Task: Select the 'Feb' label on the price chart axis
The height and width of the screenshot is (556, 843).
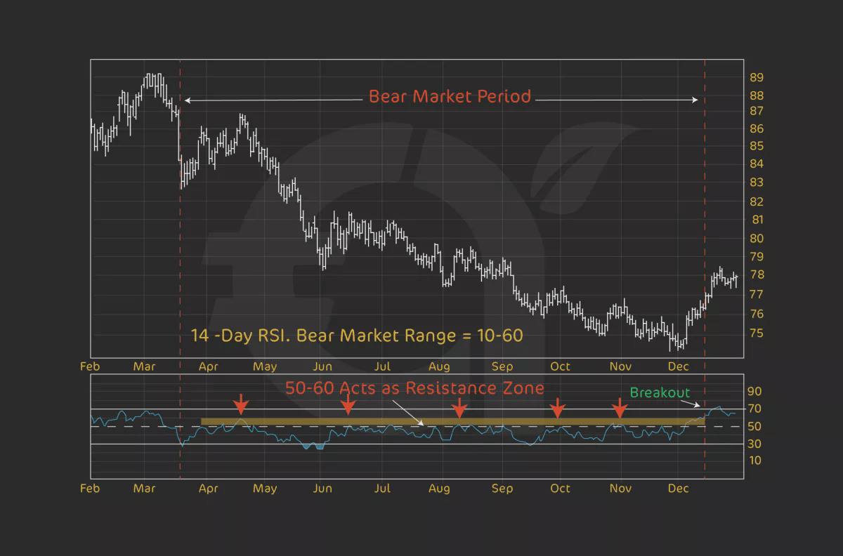Action: [x=89, y=366]
